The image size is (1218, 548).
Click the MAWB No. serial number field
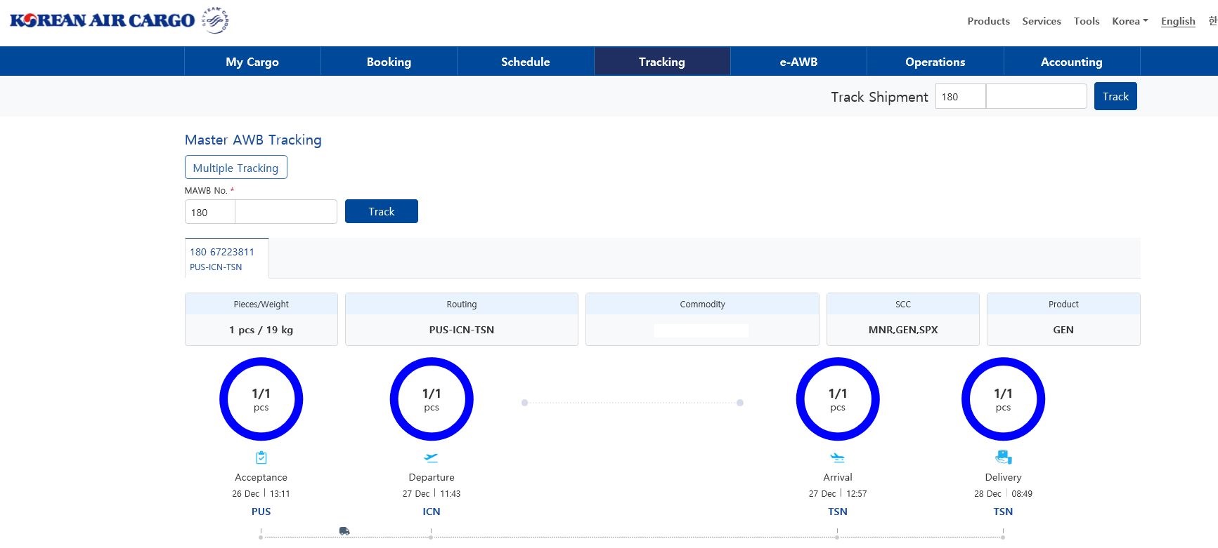286,212
